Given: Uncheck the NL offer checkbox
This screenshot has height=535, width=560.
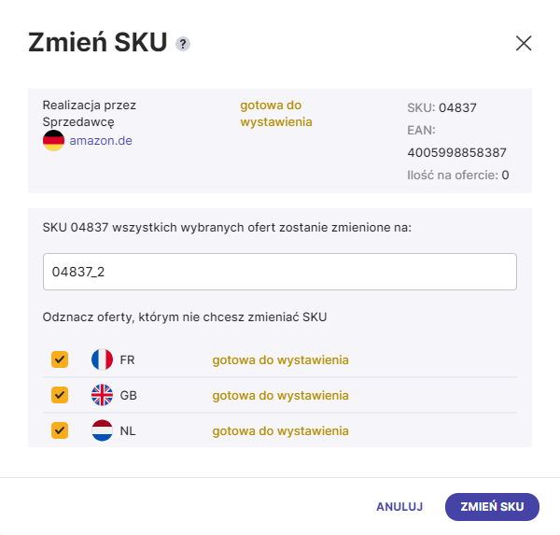Looking at the screenshot, I should click(60, 430).
